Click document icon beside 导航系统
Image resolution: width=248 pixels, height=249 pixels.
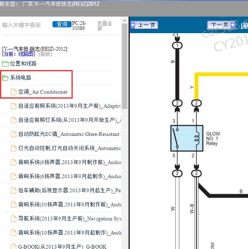point(14,219)
